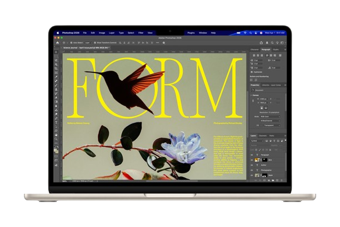Click the Home icon in the options bar
Image resolution: width=340 pixels, height=227 pixels.
pyautogui.click(x=57, y=42)
